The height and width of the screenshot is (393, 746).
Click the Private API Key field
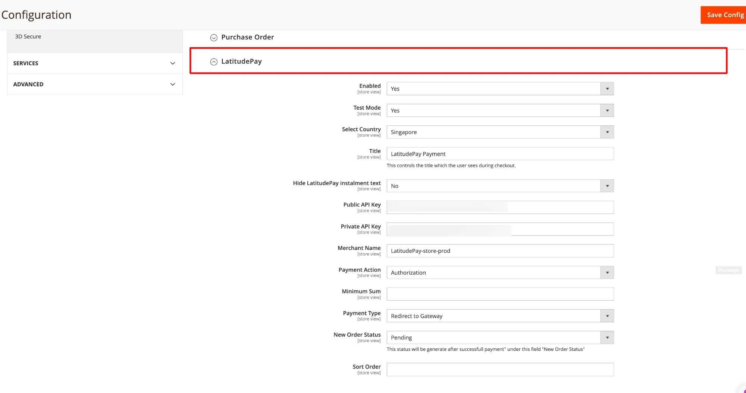pyautogui.click(x=500, y=229)
